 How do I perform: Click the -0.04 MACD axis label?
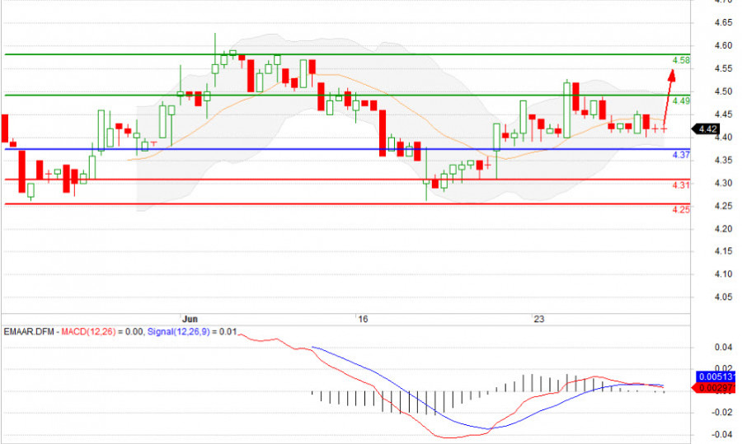[722, 435]
